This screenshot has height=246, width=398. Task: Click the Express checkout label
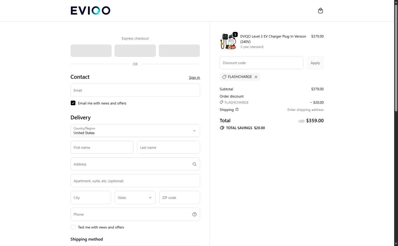tap(135, 38)
